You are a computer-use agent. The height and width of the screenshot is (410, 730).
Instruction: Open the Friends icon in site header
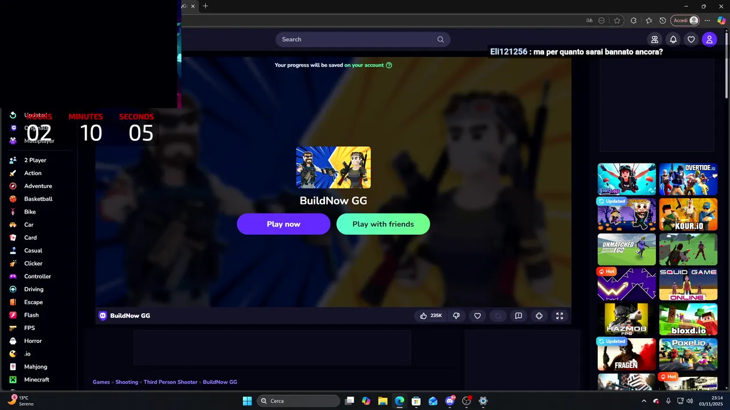[655, 39]
